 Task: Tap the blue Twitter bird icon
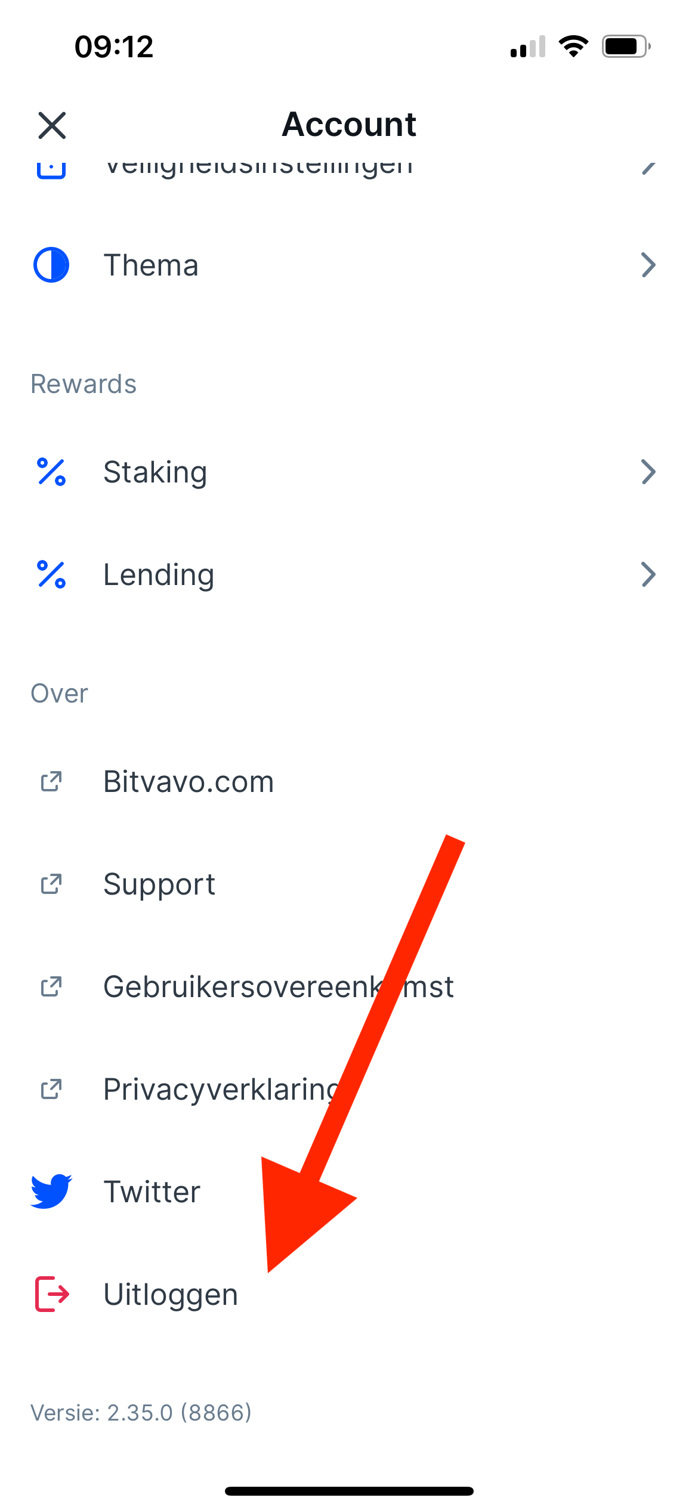pos(51,1191)
